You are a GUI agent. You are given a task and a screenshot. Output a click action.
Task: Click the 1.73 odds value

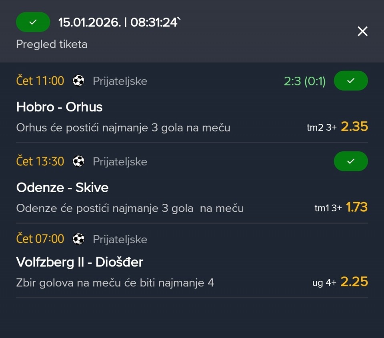click(x=356, y=207)
